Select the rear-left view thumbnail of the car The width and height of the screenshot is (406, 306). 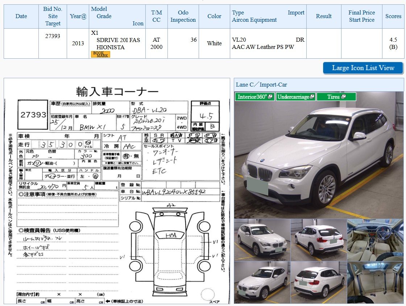click(x=319, y=240)
